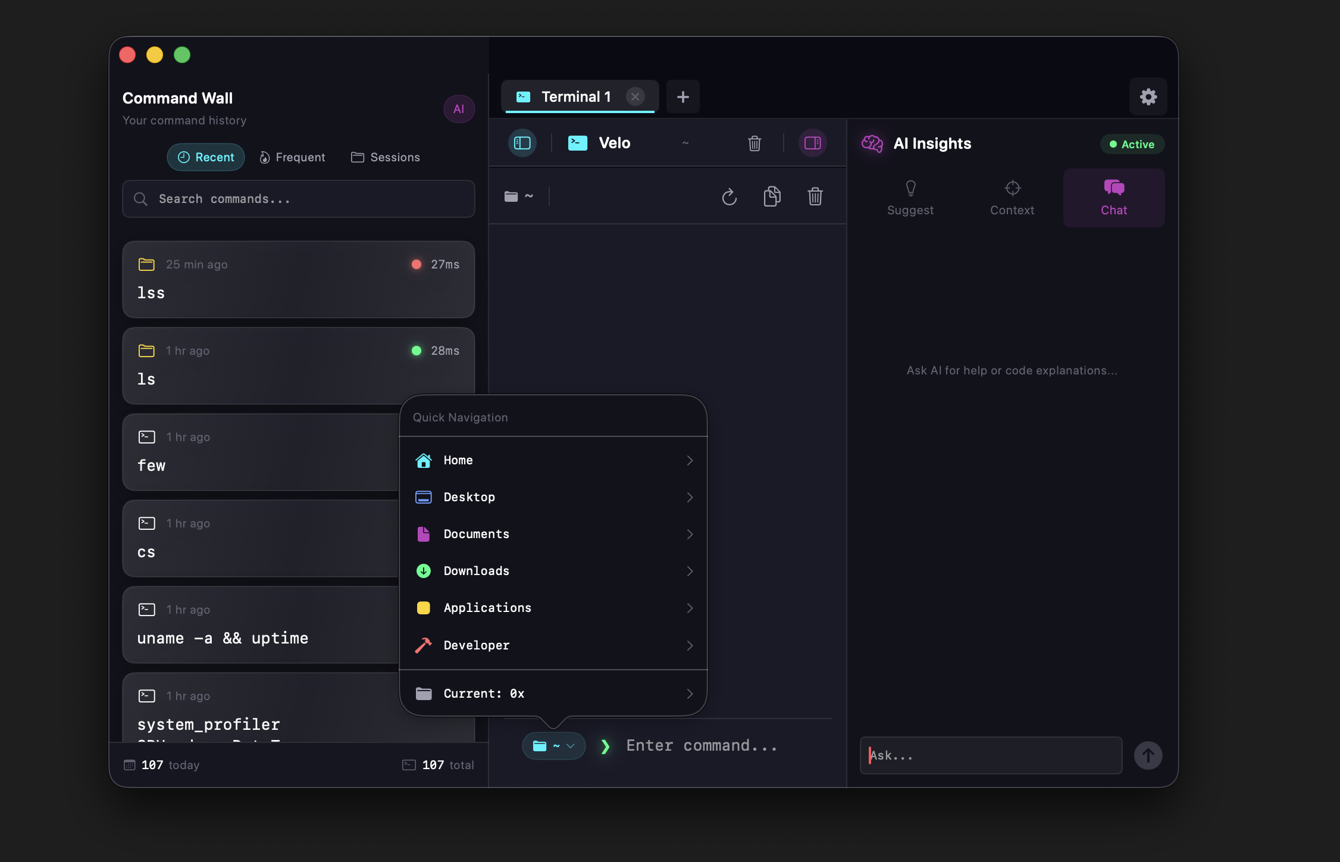Delete the Velo session
This screenshot has height=862, width=1340.
coord(754,143)
